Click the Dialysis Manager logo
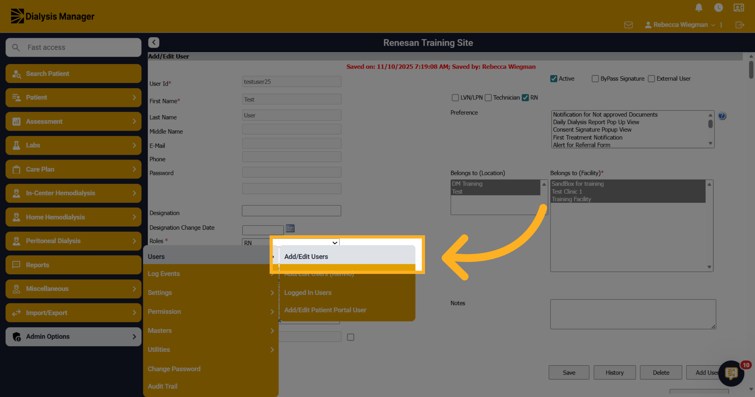This screenshot has height=397, width=755. (53, 16)
